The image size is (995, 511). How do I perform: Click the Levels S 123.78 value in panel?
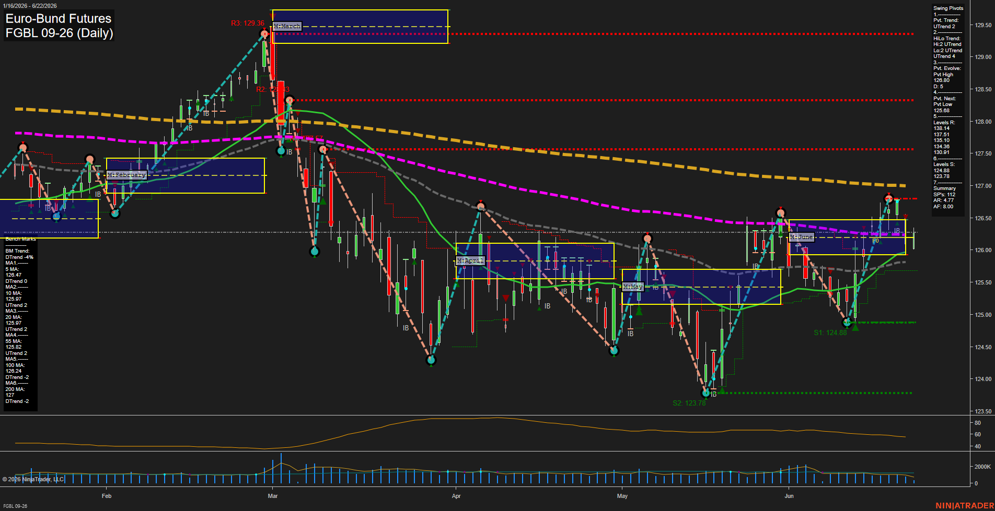(941, 176)
